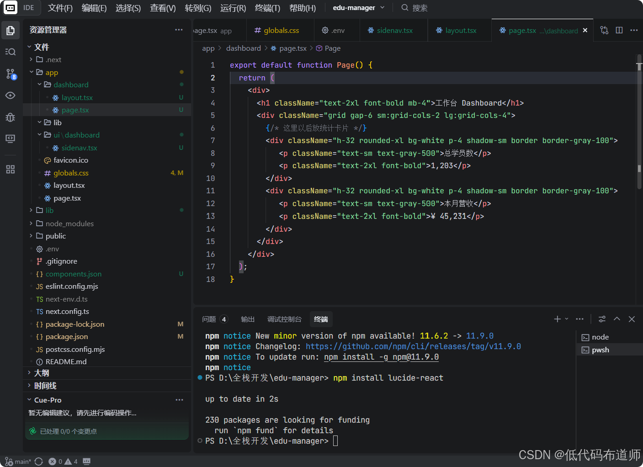Open the new terminal profile dropdown arrow
Viewport: 643px width, 467px height.
[567, 319]
